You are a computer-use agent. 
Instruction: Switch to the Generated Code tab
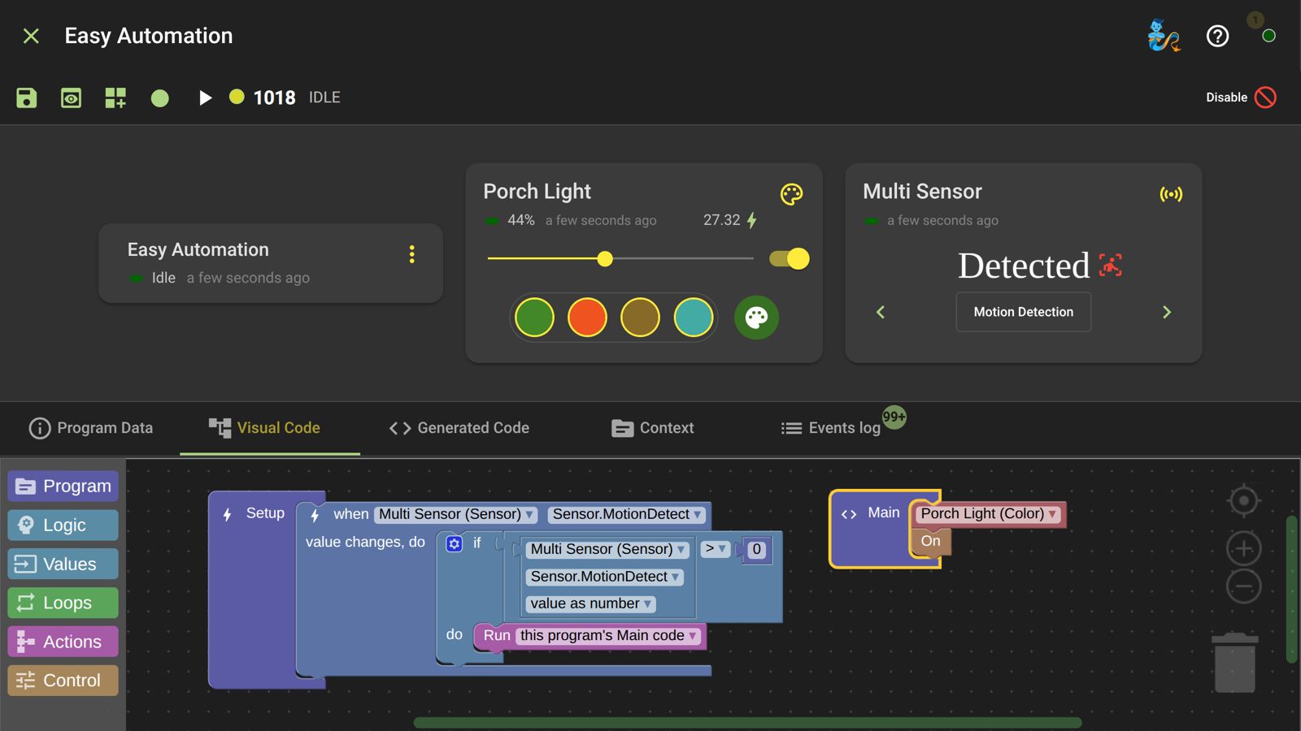point(459,428)
